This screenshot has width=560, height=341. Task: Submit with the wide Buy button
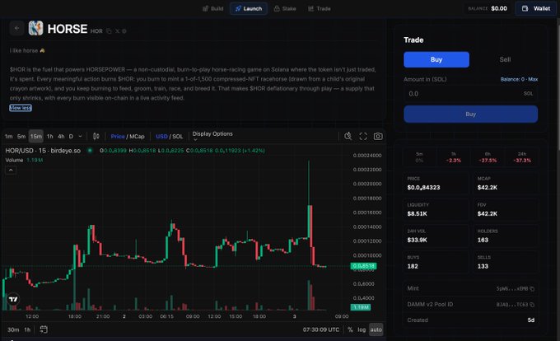click(471, 114)
